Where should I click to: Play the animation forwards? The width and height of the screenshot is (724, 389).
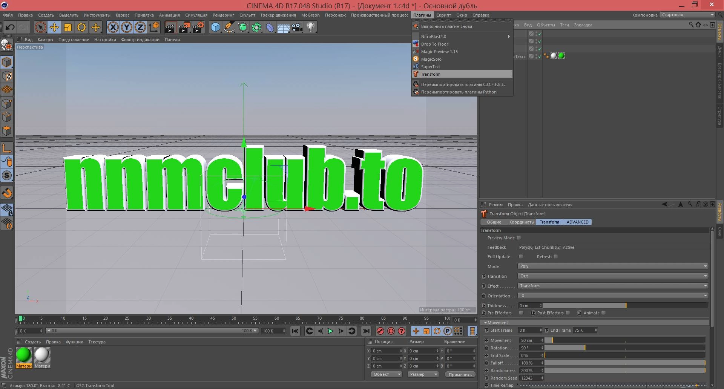click(330, 331)
